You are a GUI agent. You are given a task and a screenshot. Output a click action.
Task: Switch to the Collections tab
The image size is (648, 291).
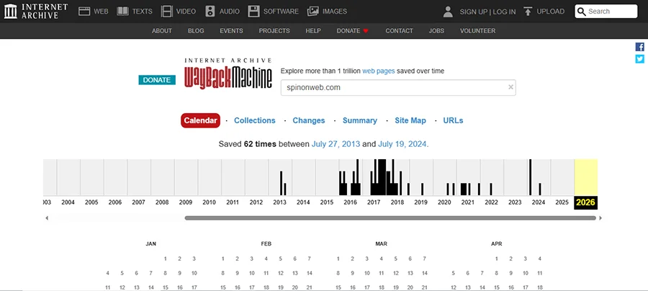(255, 120)
